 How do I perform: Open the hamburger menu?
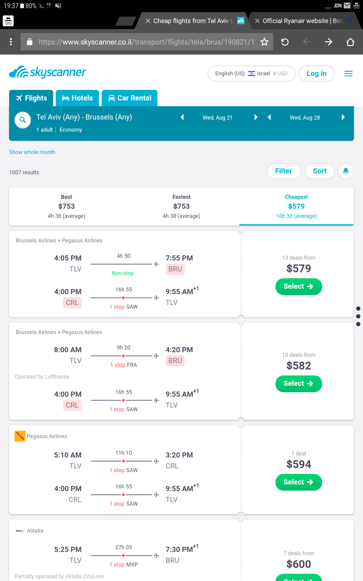point(348,74)
